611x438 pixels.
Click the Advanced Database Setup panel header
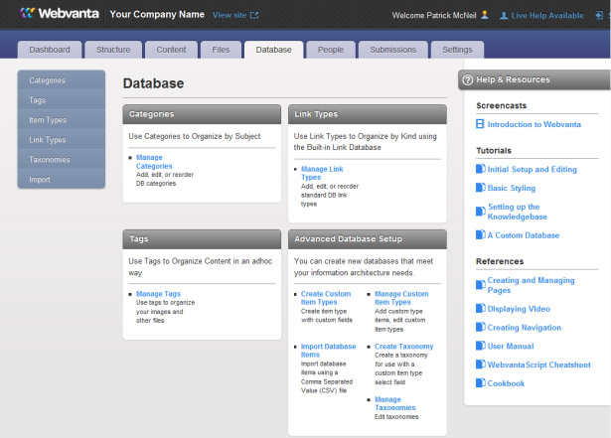[367, 239]
